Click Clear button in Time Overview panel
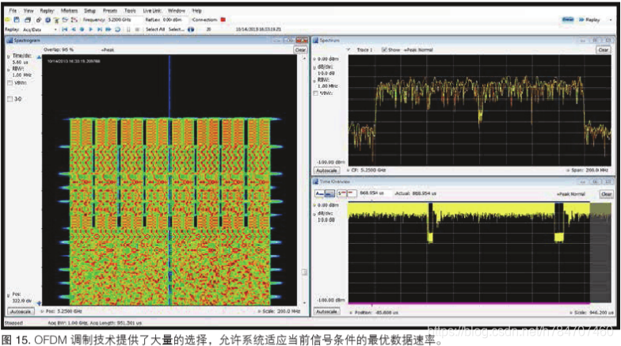The image size is (621, 346). coord(607,194)
